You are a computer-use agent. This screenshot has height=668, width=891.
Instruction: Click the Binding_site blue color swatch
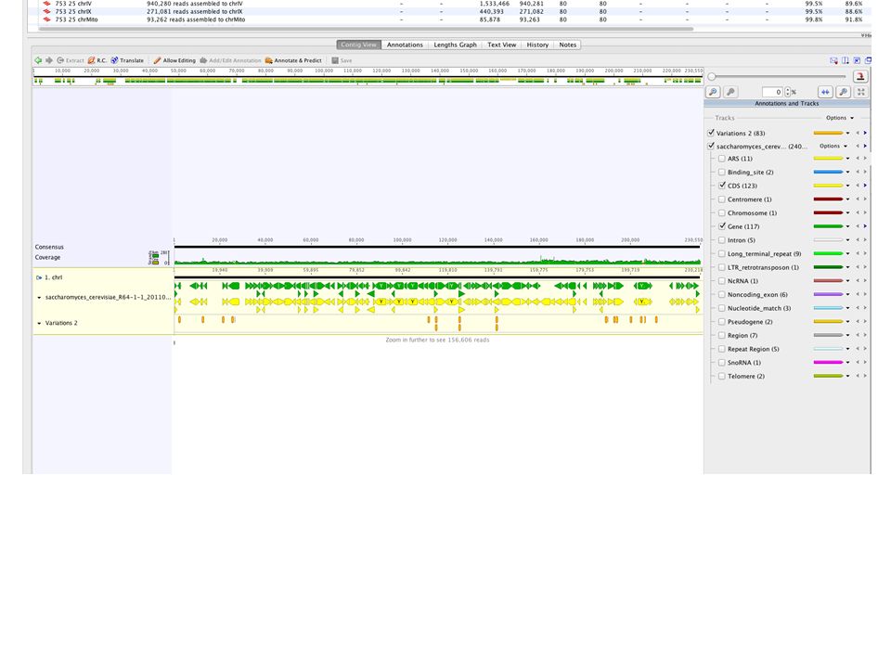click(828, 173)
